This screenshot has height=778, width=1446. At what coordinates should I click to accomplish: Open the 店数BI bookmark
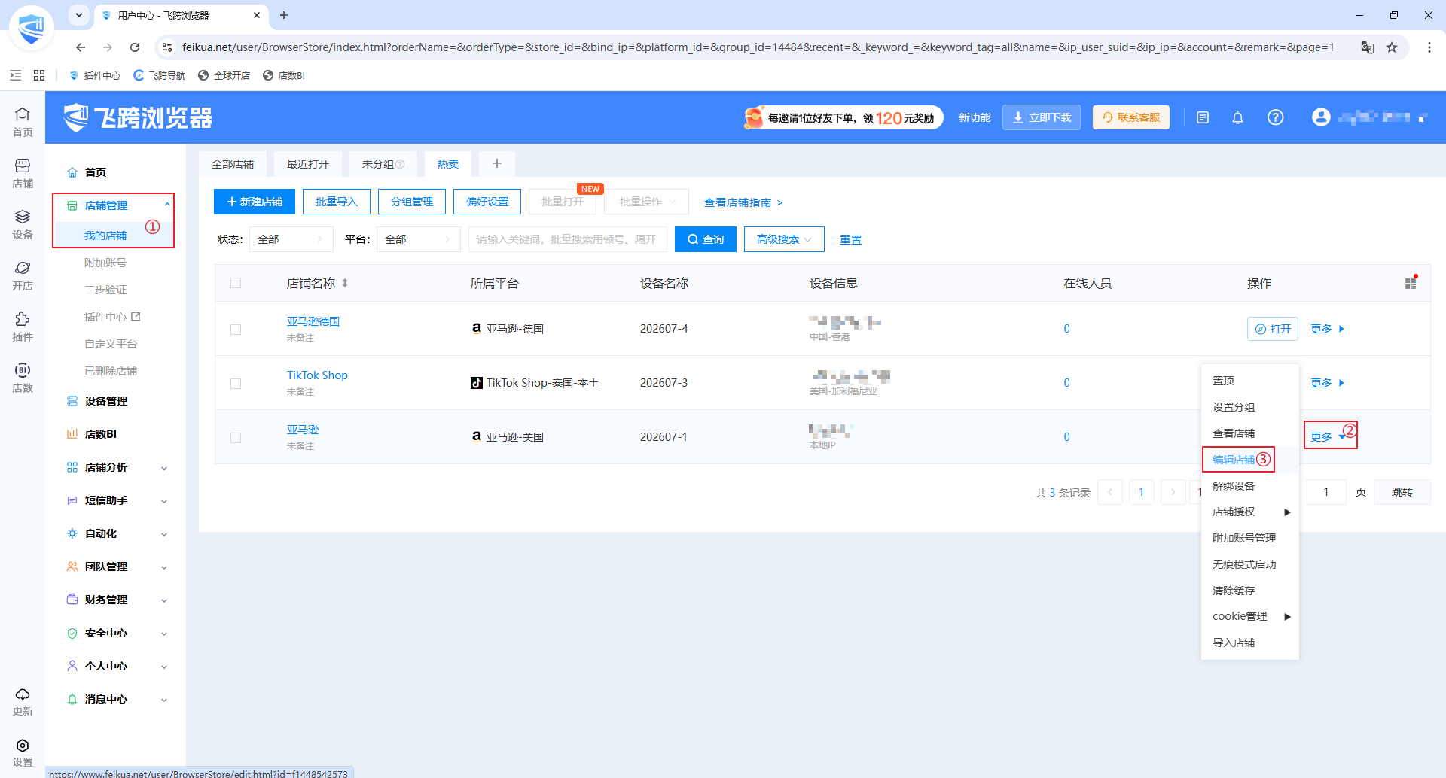tap(284, 75)
